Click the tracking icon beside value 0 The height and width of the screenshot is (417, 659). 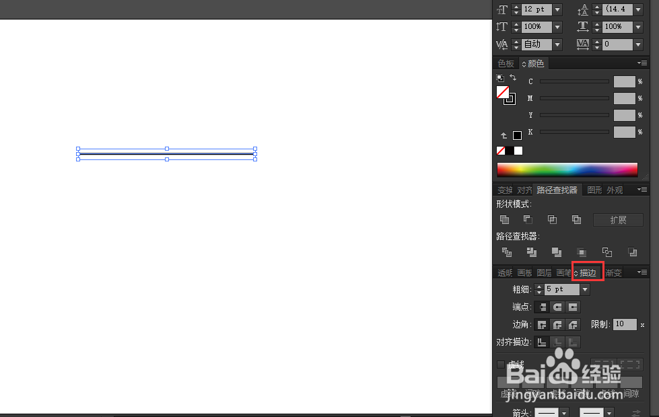(582, 44)
